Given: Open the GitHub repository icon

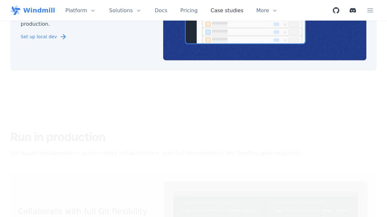Looking at the screenshot, I should point(336,10).
